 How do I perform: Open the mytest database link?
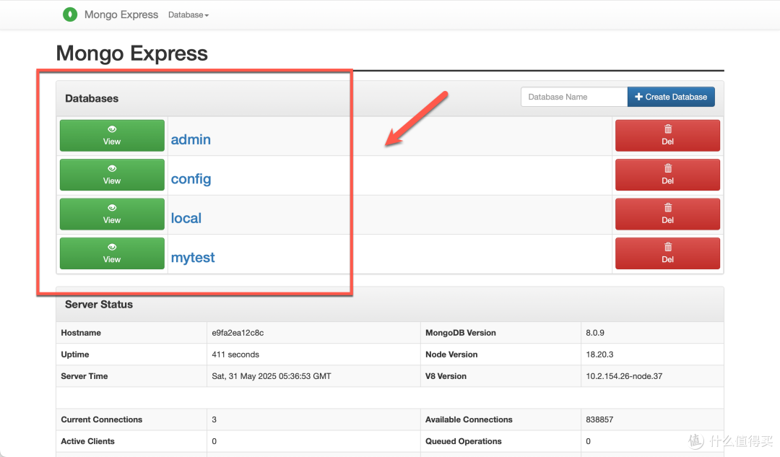pyautogui.click(x=193, y=258)
